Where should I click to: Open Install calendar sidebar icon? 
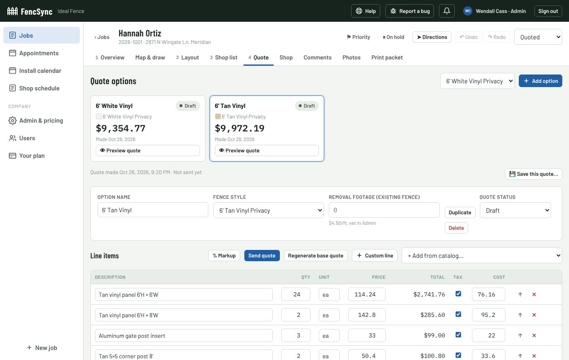(x=13, y=71)
